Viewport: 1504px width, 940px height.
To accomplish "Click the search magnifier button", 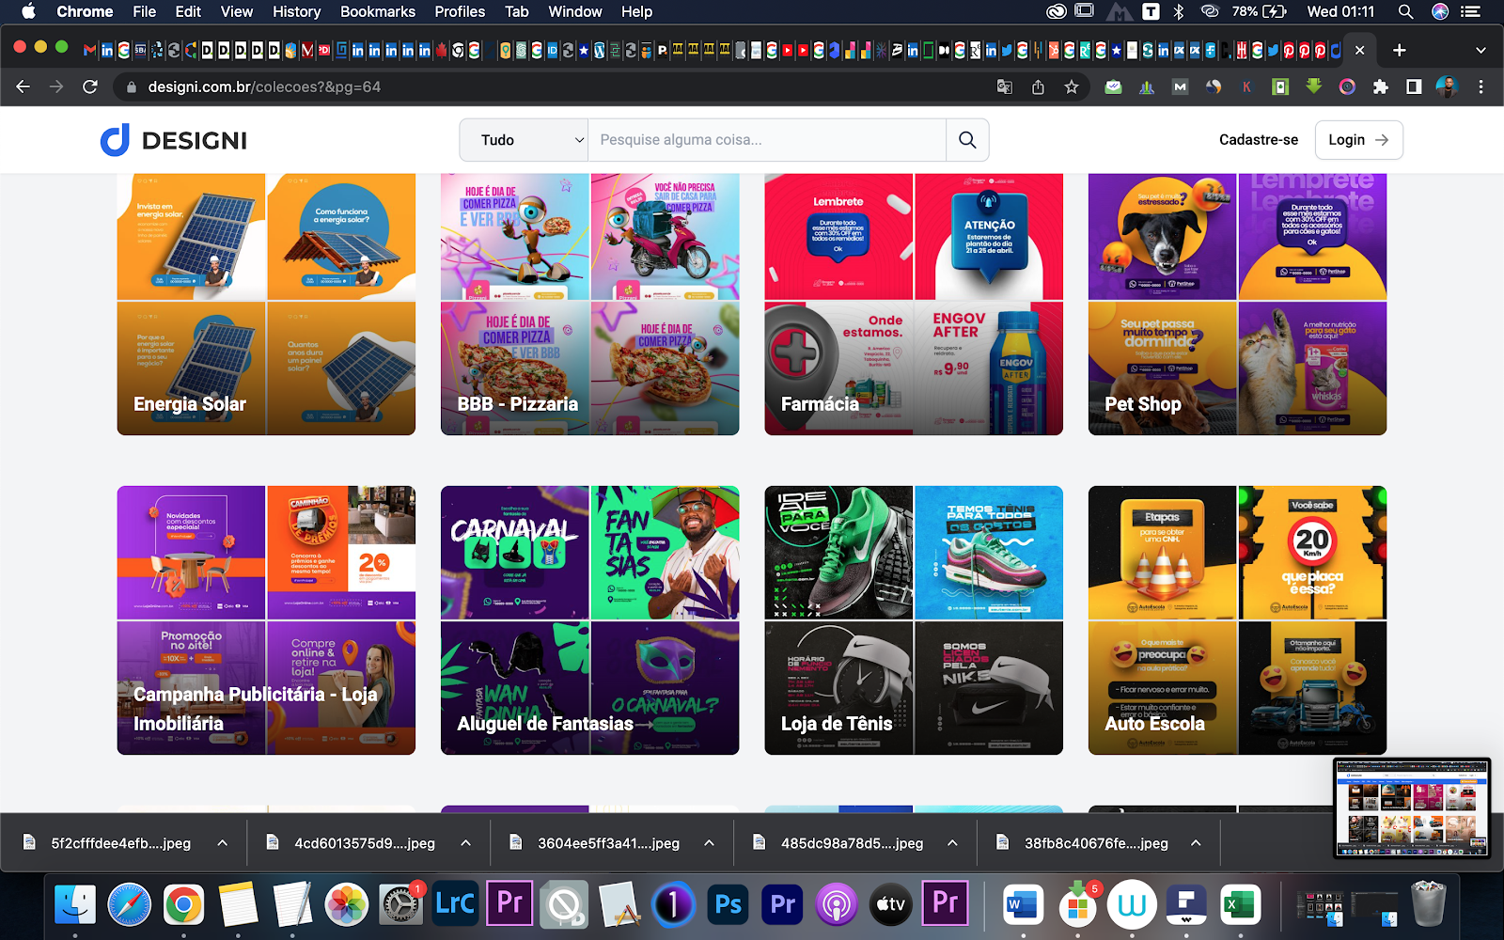I will (x=967, y=140).
